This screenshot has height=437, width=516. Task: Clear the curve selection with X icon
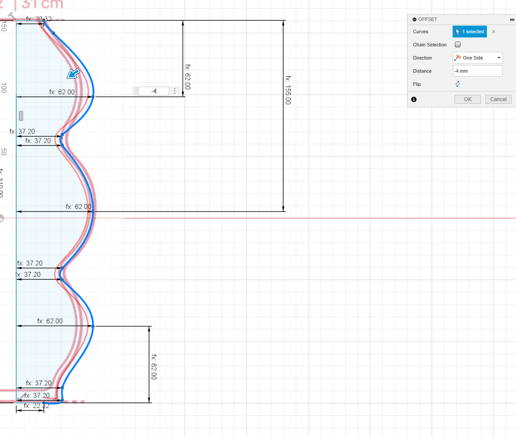click(494, 32)
